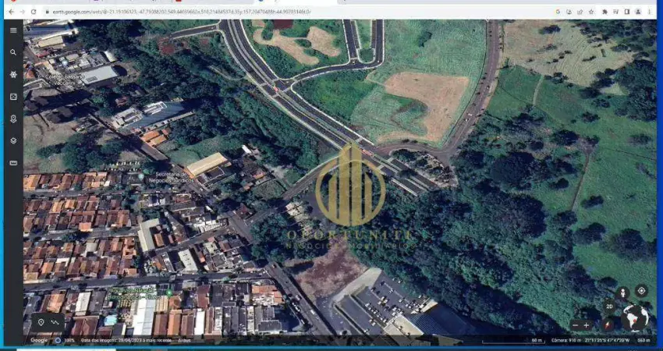This screenshot has height=351, width=663.
Task: Open Map Style layers icon
Action: [x=13, y=141]
